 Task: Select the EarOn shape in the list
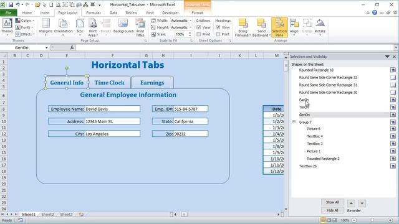coord(304,100)
